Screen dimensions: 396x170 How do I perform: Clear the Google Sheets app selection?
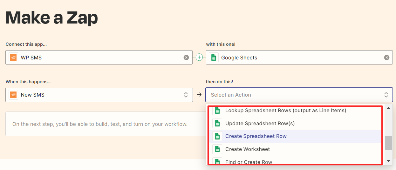[386, 58]
